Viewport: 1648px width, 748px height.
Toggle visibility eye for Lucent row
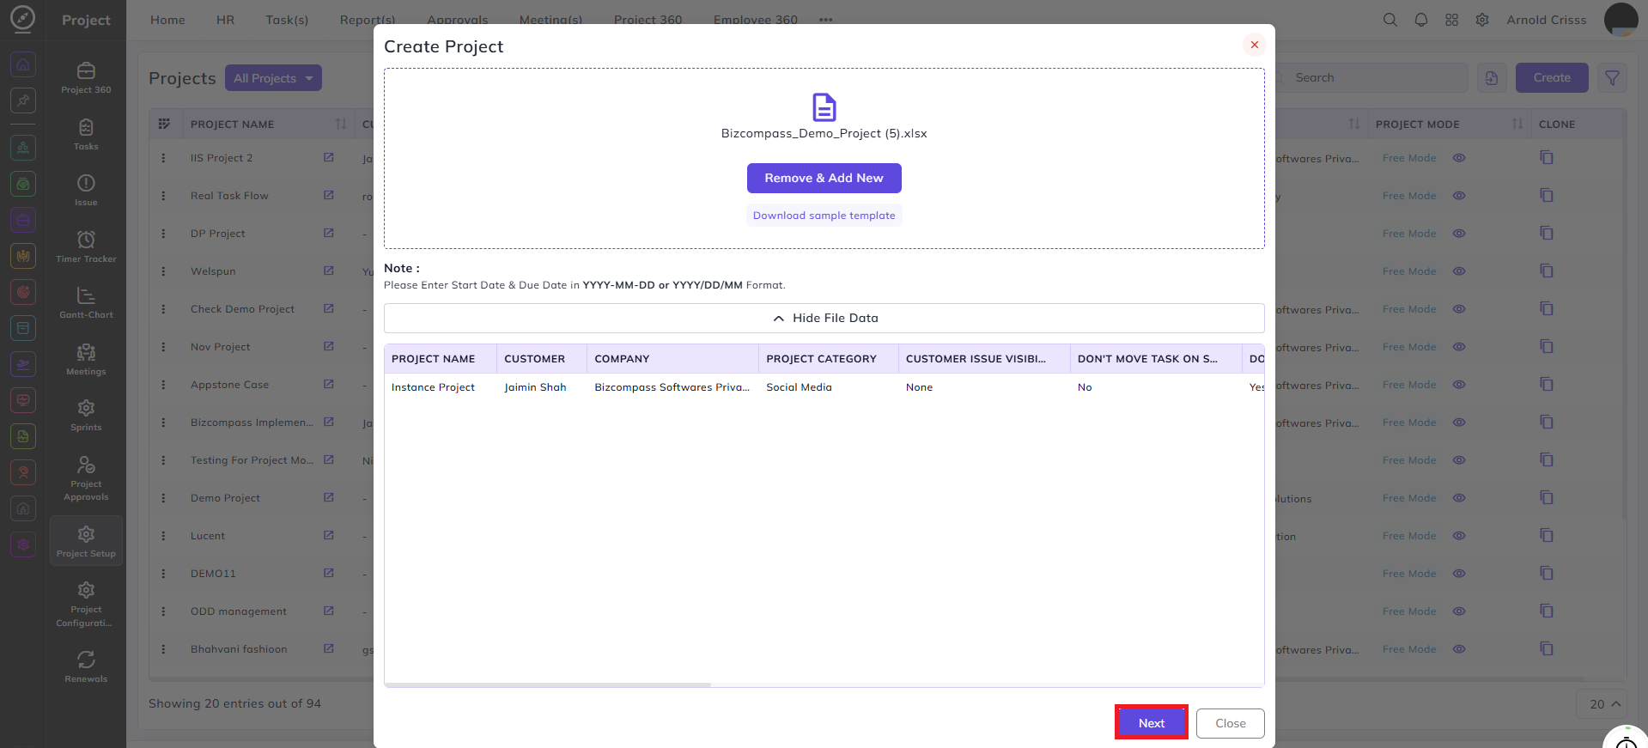[x=1459, y=536]
